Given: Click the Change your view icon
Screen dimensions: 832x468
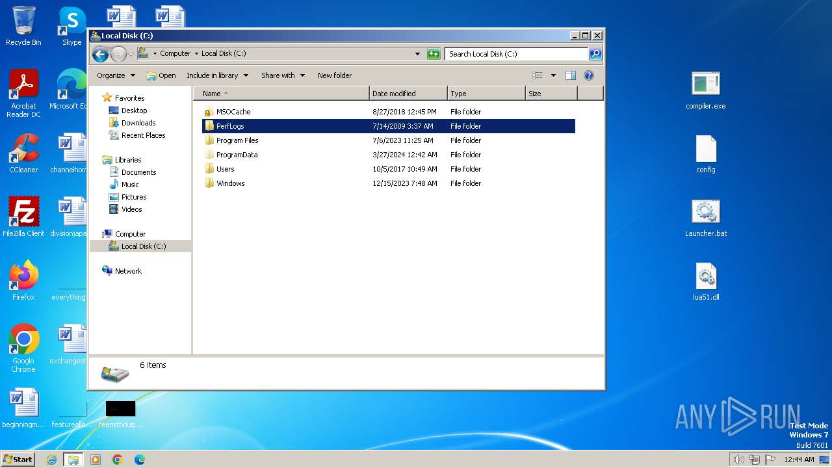Looking at the screenshot, I should point(537,75).
